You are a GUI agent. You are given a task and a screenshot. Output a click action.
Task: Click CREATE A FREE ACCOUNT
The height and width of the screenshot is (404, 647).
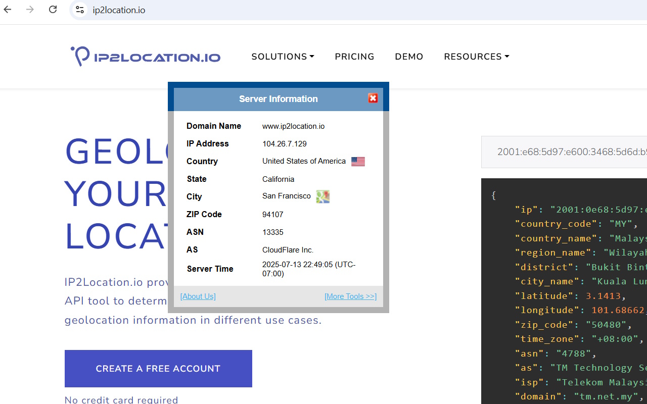[x=158, y=369]
